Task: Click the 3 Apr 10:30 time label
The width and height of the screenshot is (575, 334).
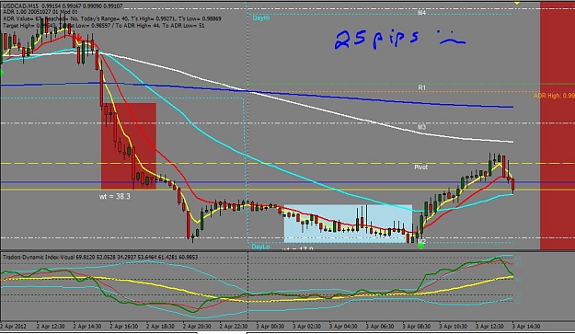Action: tap(454, 327)
